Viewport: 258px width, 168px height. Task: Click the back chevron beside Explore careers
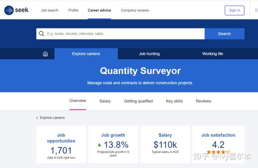pos(37,118)
